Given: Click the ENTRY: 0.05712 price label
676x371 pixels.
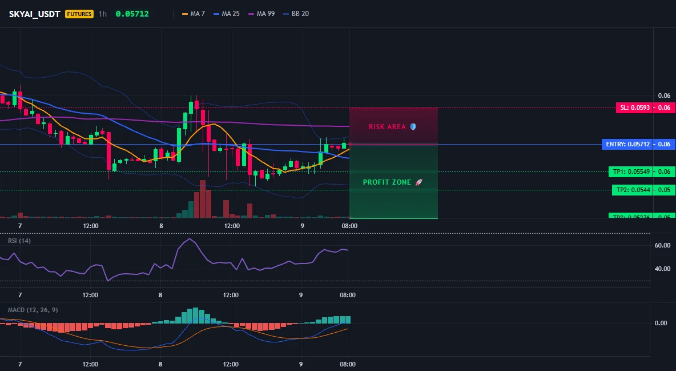Looking at the screenshot, I should coord(627,144).
